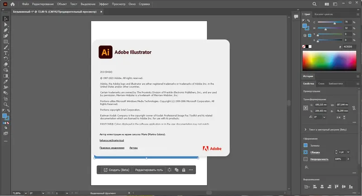Select the Gradient tool
The width and height of the screenshot is (362, 196).
coord(6,76)
